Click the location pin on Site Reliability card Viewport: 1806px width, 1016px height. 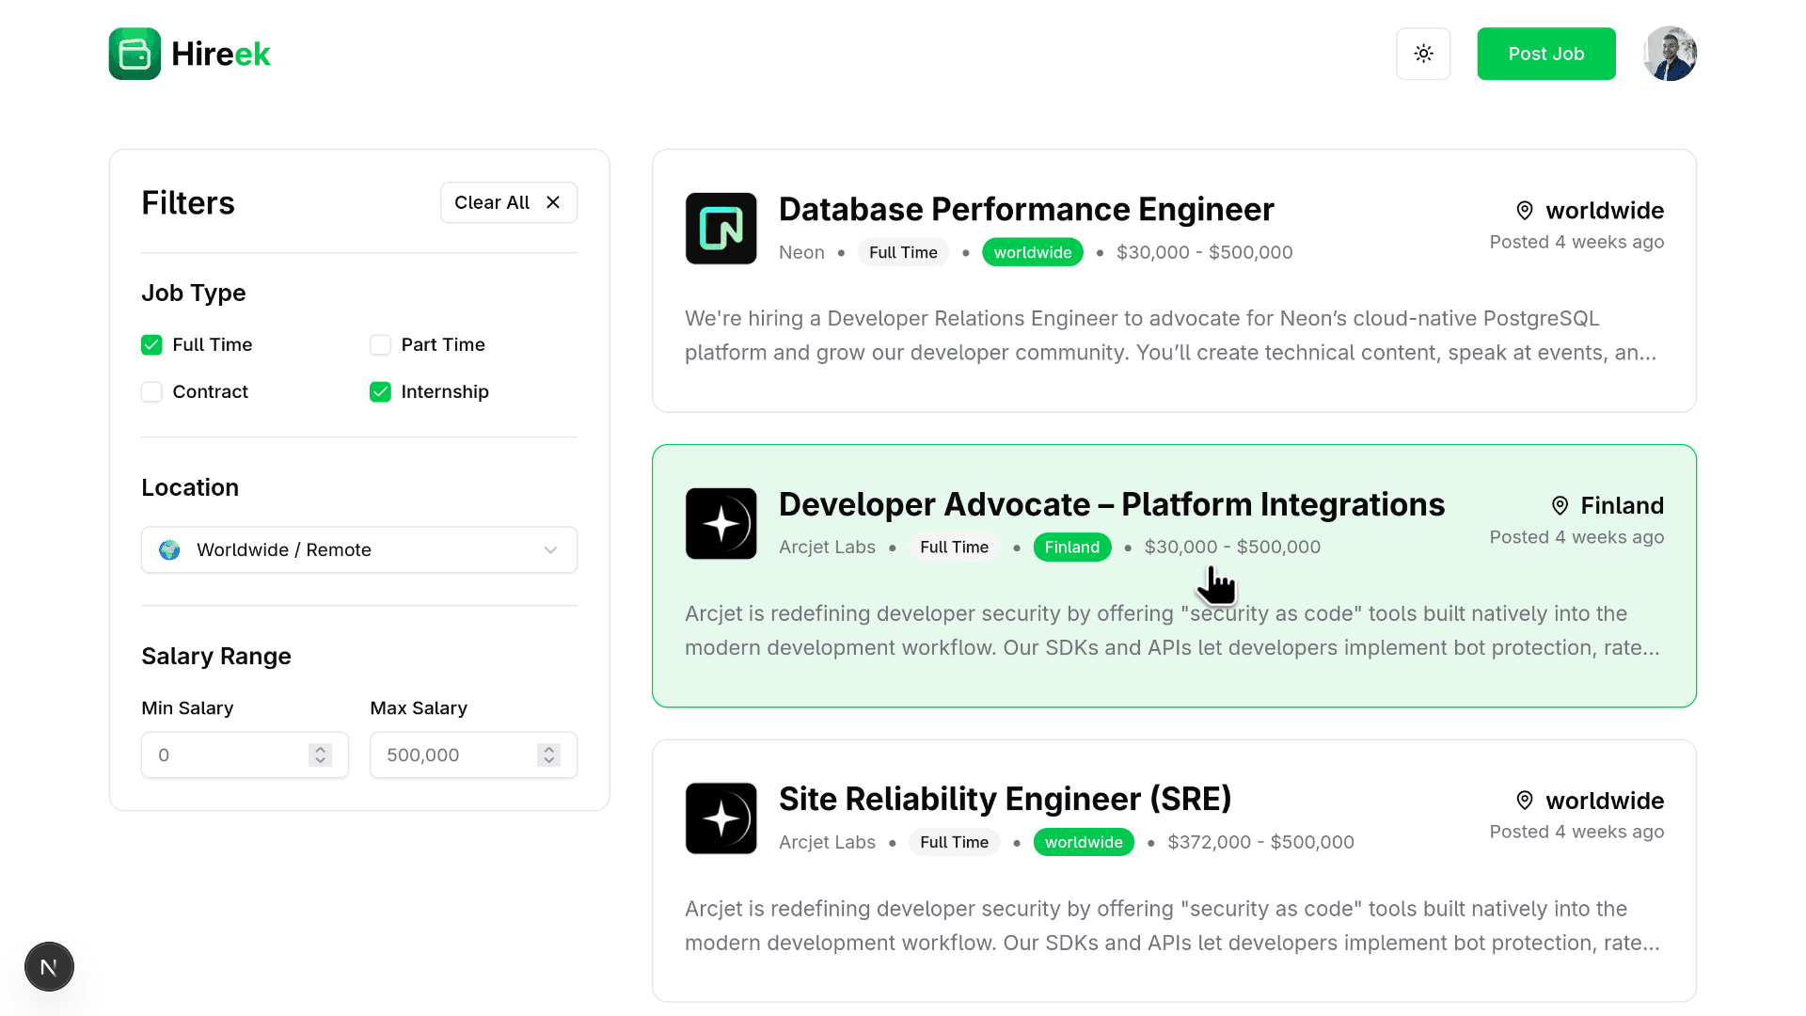pyautogui.click(x=1525, y=801)
